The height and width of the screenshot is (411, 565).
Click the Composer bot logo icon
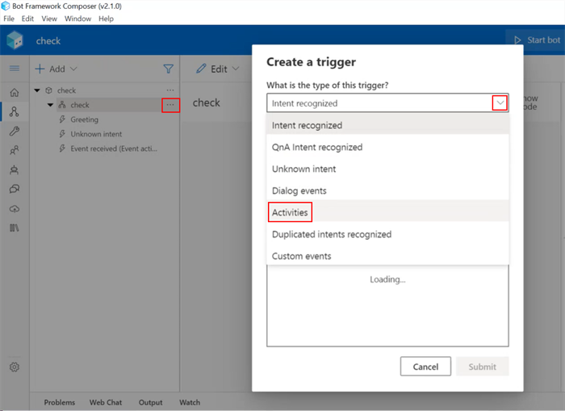[x=15, y=40]
